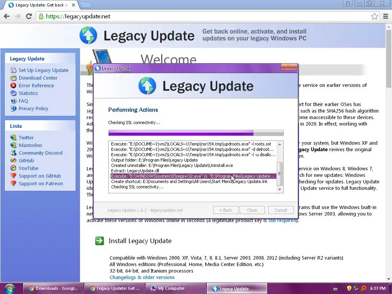Image resolution: width=392 pixels, height=294 pixels.
Task: Switch to the Legacy Update browser tab
Action: (41, 5)
